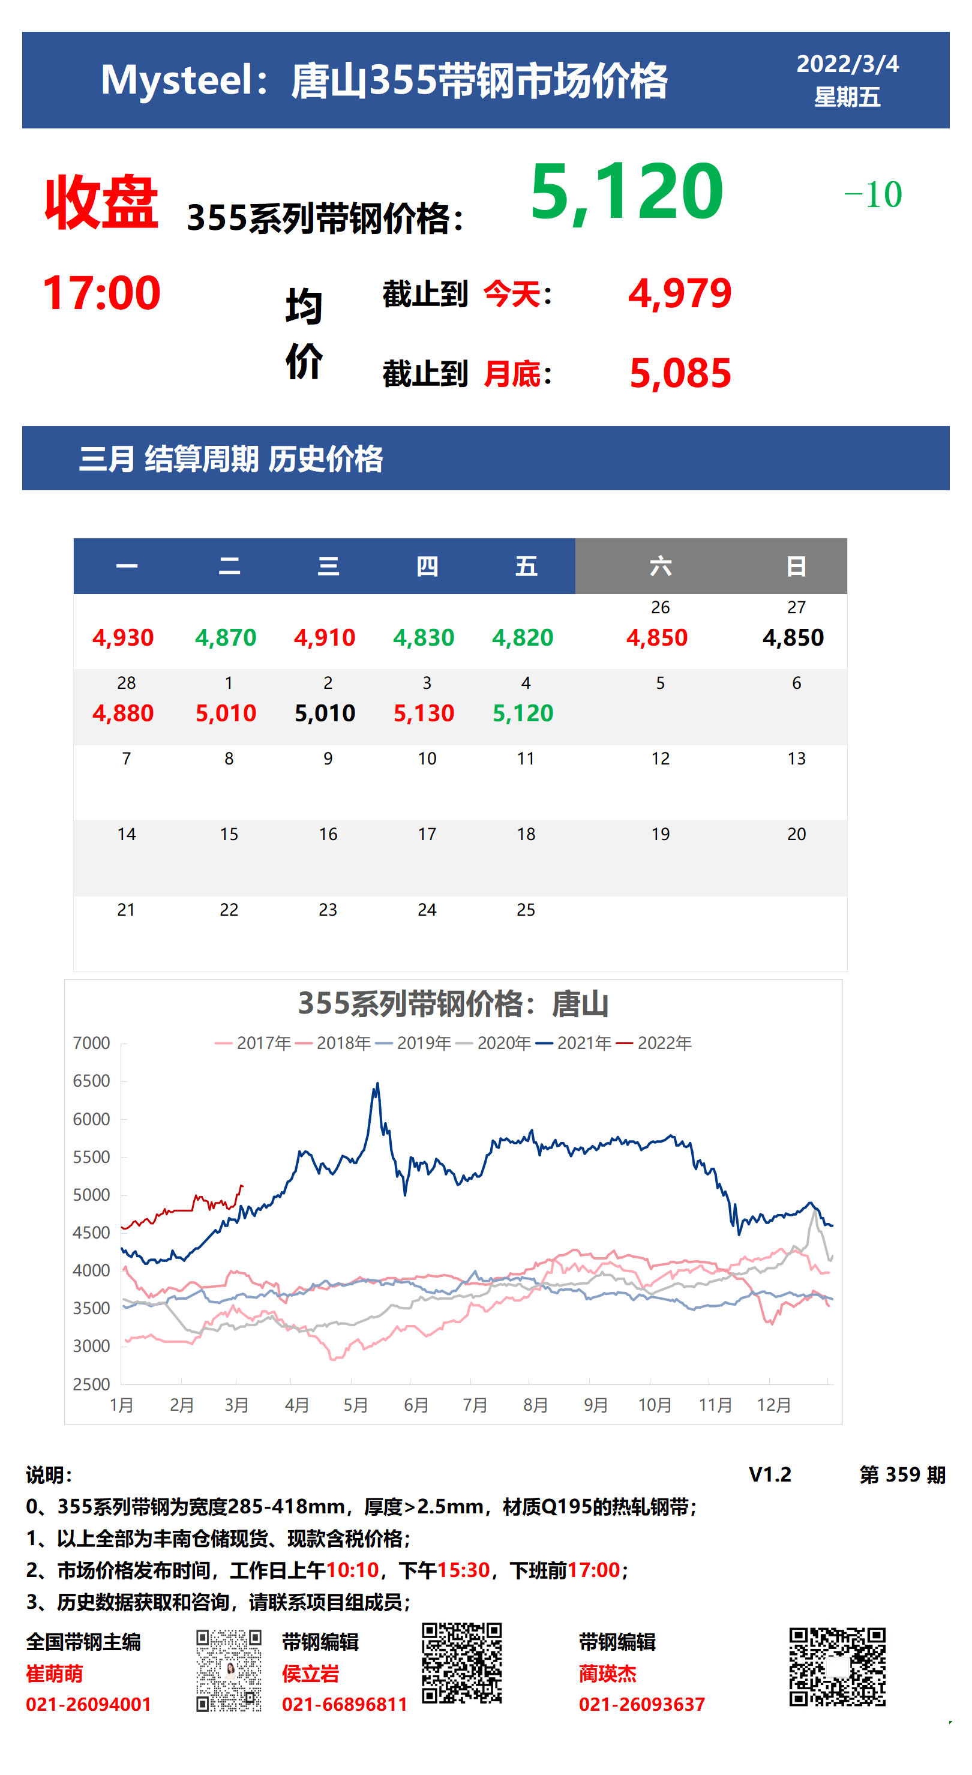This screenshot has width=972, height=1775.
Task: Click the 收盘 label
Action: pyautogui.click(x=101, y=202)
